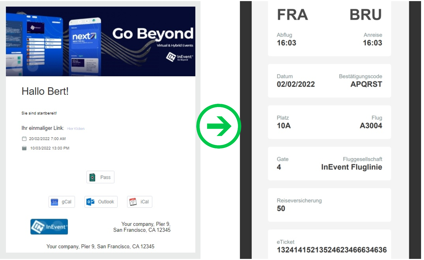
Task: Add event using iCal button
Action: coord(140,202)
